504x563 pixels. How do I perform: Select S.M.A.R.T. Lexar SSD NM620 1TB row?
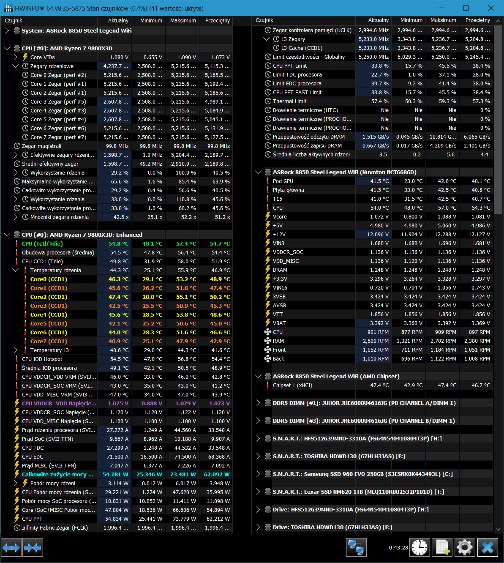373,492
